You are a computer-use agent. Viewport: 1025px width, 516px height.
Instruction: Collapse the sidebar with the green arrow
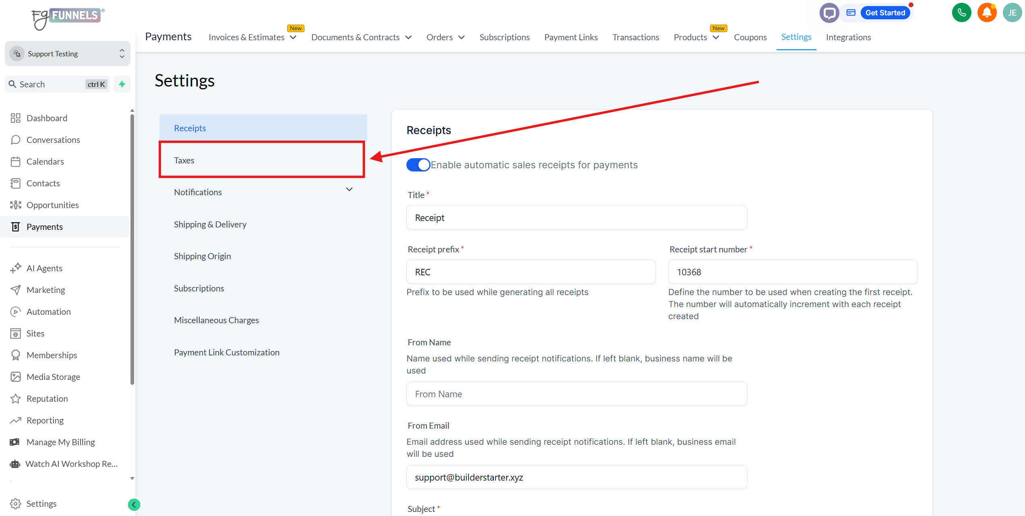(x=134, y=504)
